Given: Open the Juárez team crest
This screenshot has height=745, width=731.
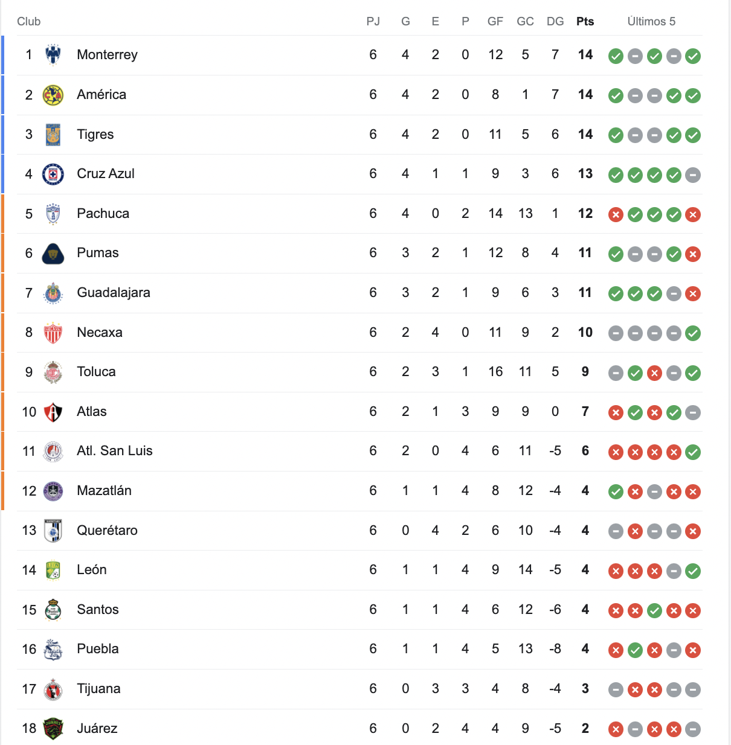Looking at the screenshot, I should click(53, 729).
